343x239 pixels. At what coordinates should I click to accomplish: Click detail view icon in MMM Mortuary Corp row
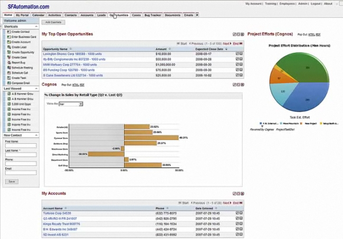(x=241, y=64)
